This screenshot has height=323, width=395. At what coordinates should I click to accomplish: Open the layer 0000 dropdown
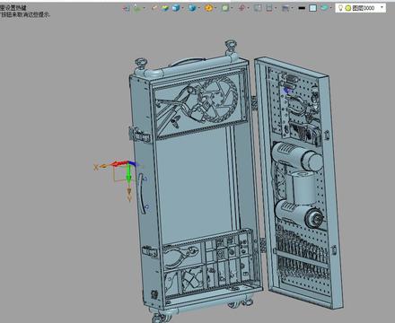pos(382,7)
